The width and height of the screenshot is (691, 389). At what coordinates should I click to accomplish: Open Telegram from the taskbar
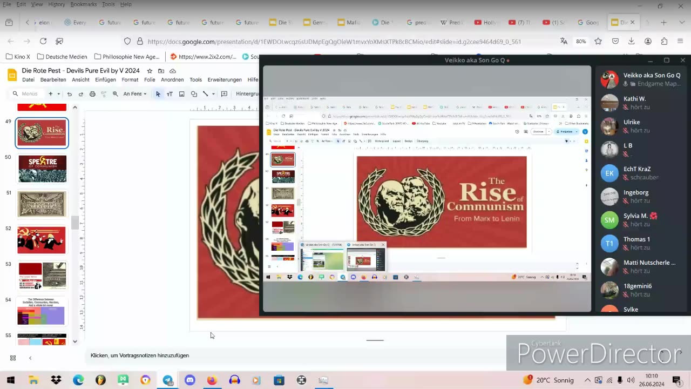click(x=168, y=380)
